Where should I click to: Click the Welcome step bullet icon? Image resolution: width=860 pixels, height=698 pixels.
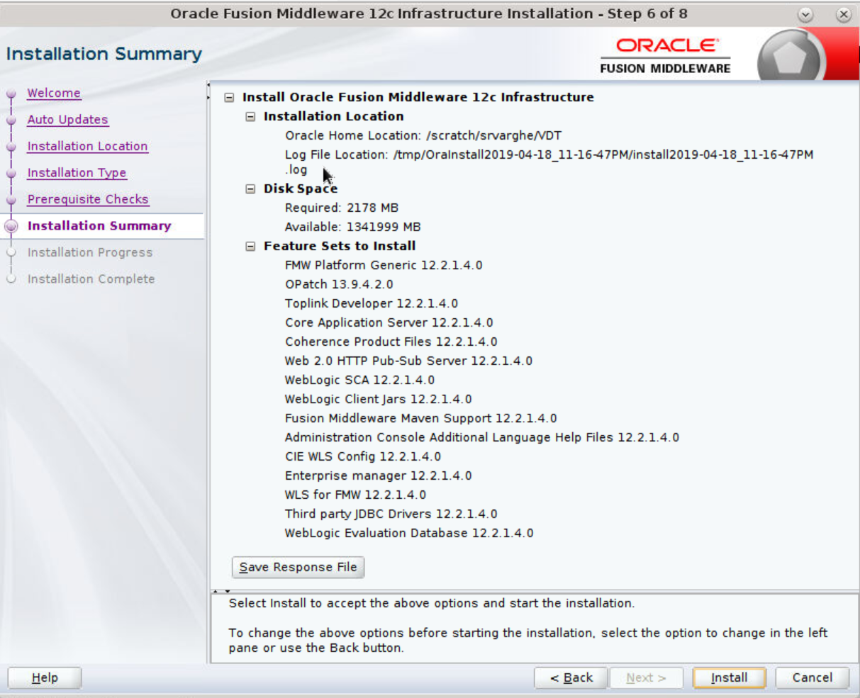pyautogui.click(x=11, y=94)
